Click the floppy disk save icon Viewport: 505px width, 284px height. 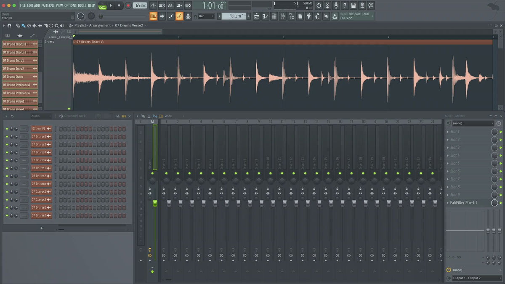[x=353, y=5]
